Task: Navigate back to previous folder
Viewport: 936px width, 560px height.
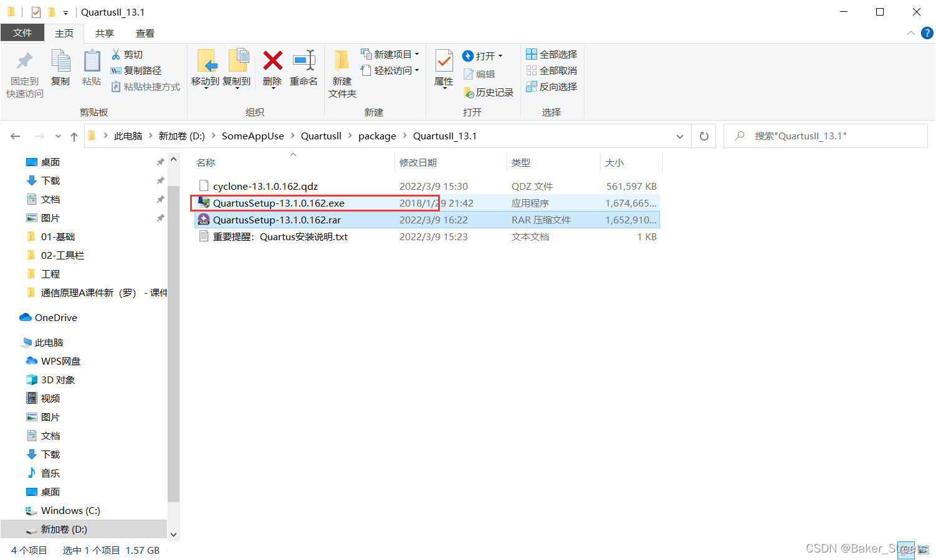Action: point(16,136)
